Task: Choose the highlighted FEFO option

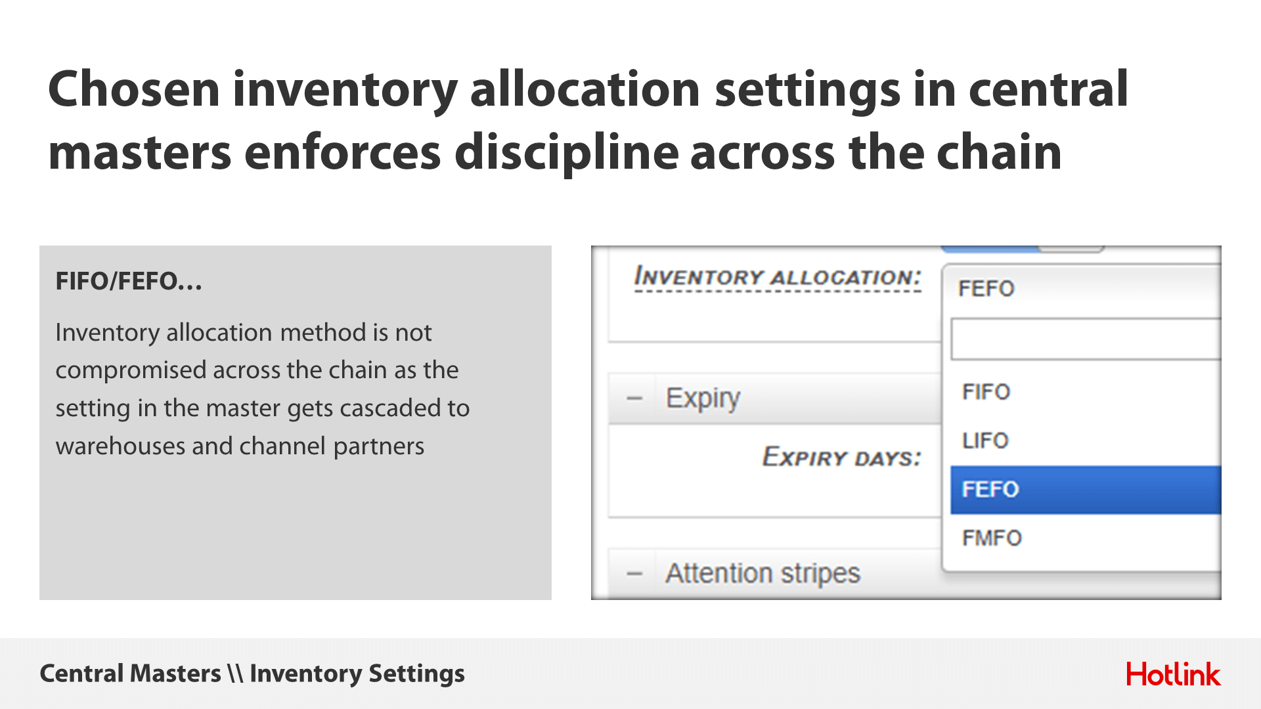Action: tap(1086, 490)
